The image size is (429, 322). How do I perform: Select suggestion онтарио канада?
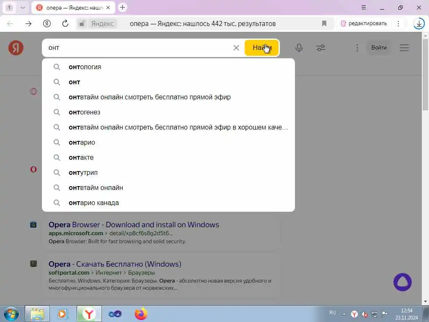click(x=168, y=203)
